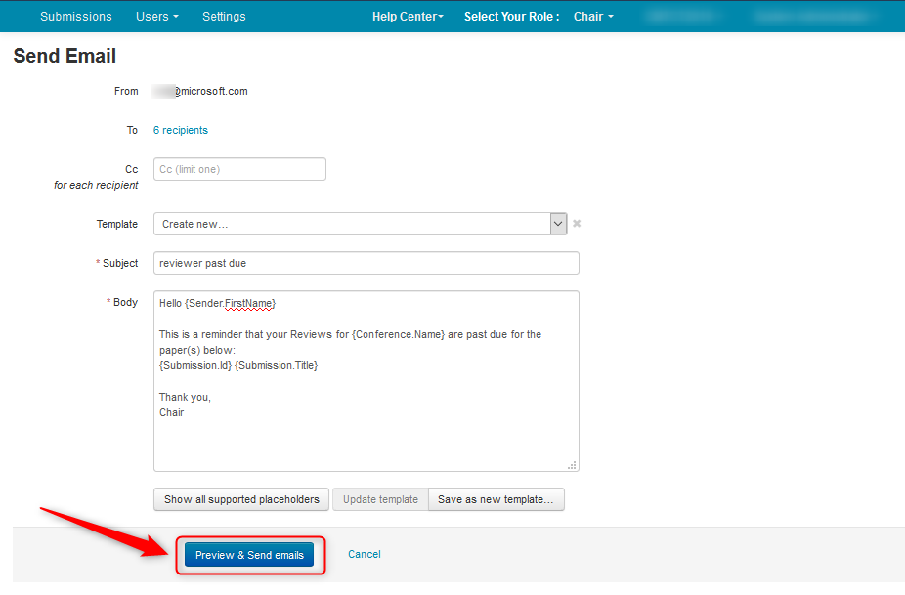Clear the selected template with x icon
The image size is (905, 595).
click(x=577, y=224)
